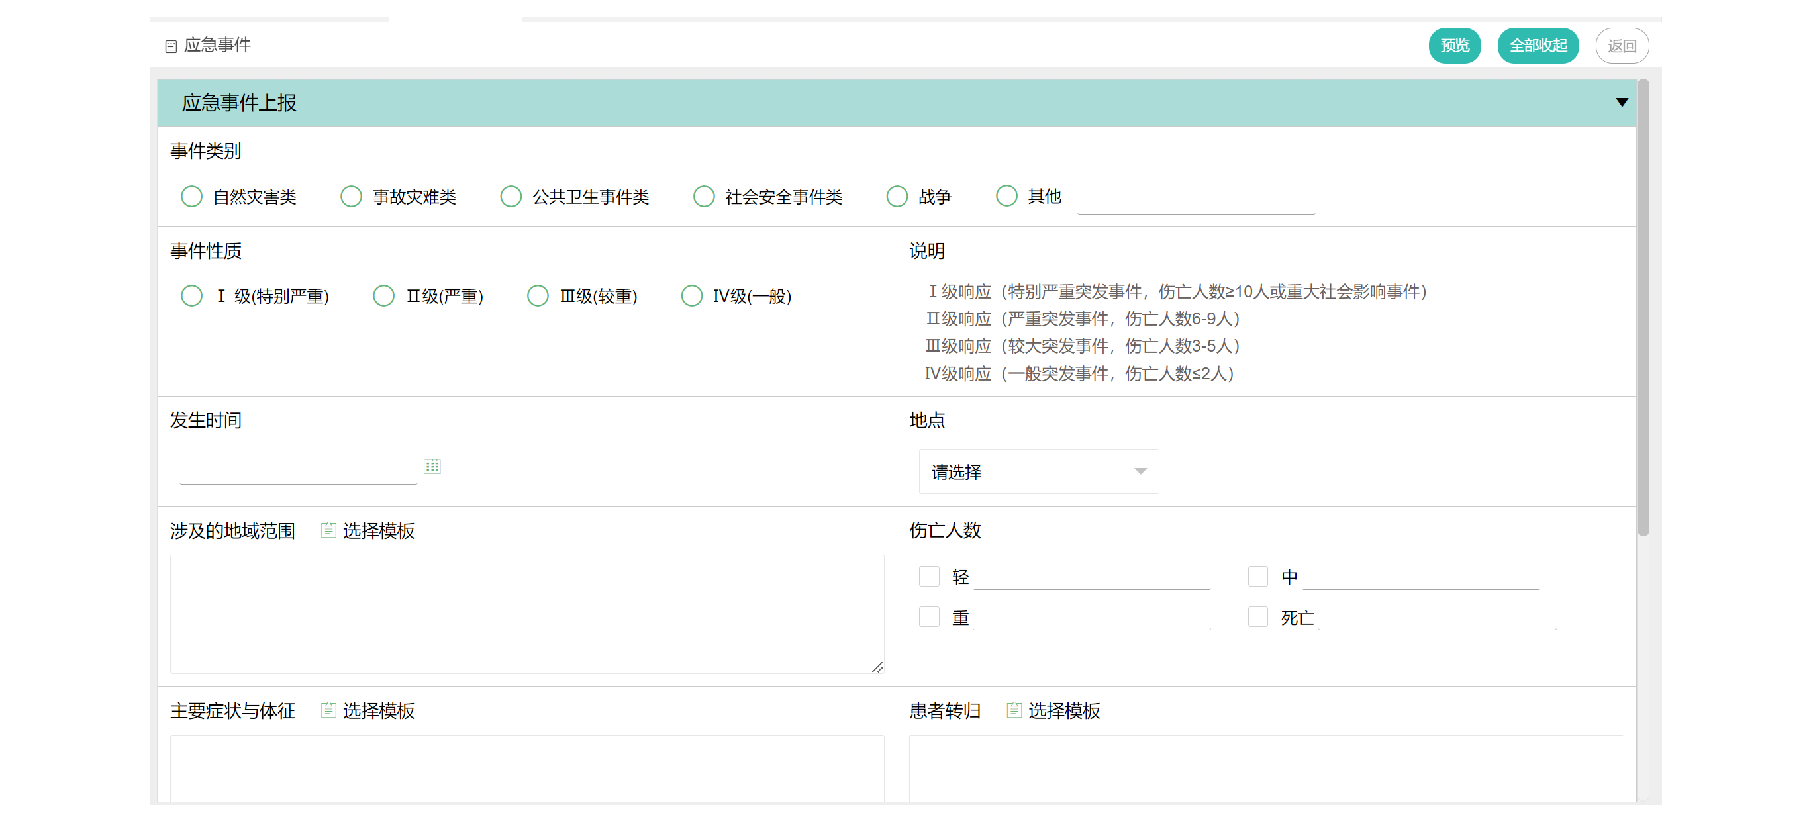Click the 预览 preview button

coord(1454,46)
